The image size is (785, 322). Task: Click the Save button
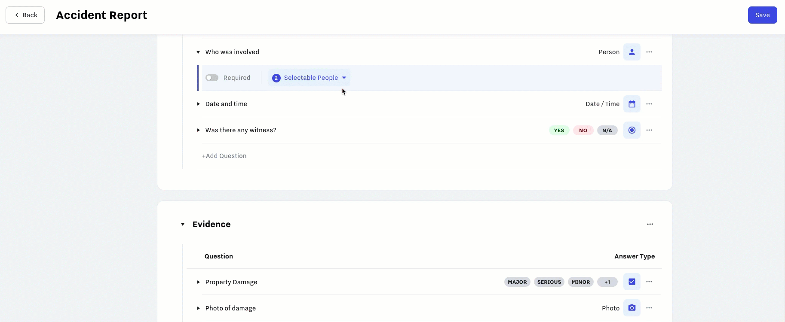(762, 15)
